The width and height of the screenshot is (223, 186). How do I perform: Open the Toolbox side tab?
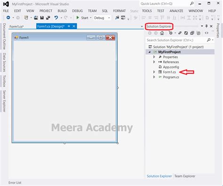click(4, 81)
